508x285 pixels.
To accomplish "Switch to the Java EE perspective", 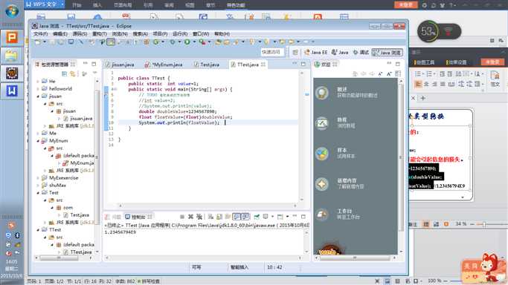I will 316,53.
